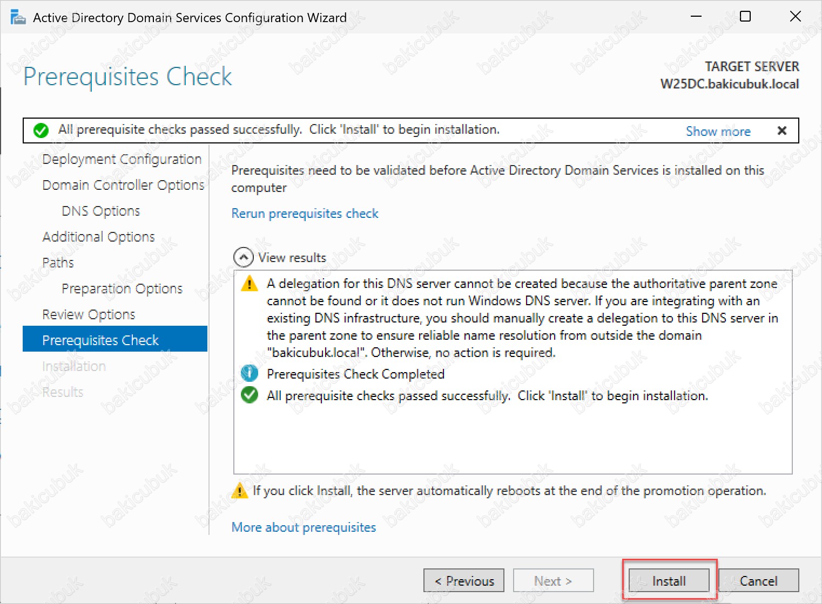The image size is (822, 604).
Task: Click the 'Prerequisites Check Completed' result text
Action: (x=355, y=374)
